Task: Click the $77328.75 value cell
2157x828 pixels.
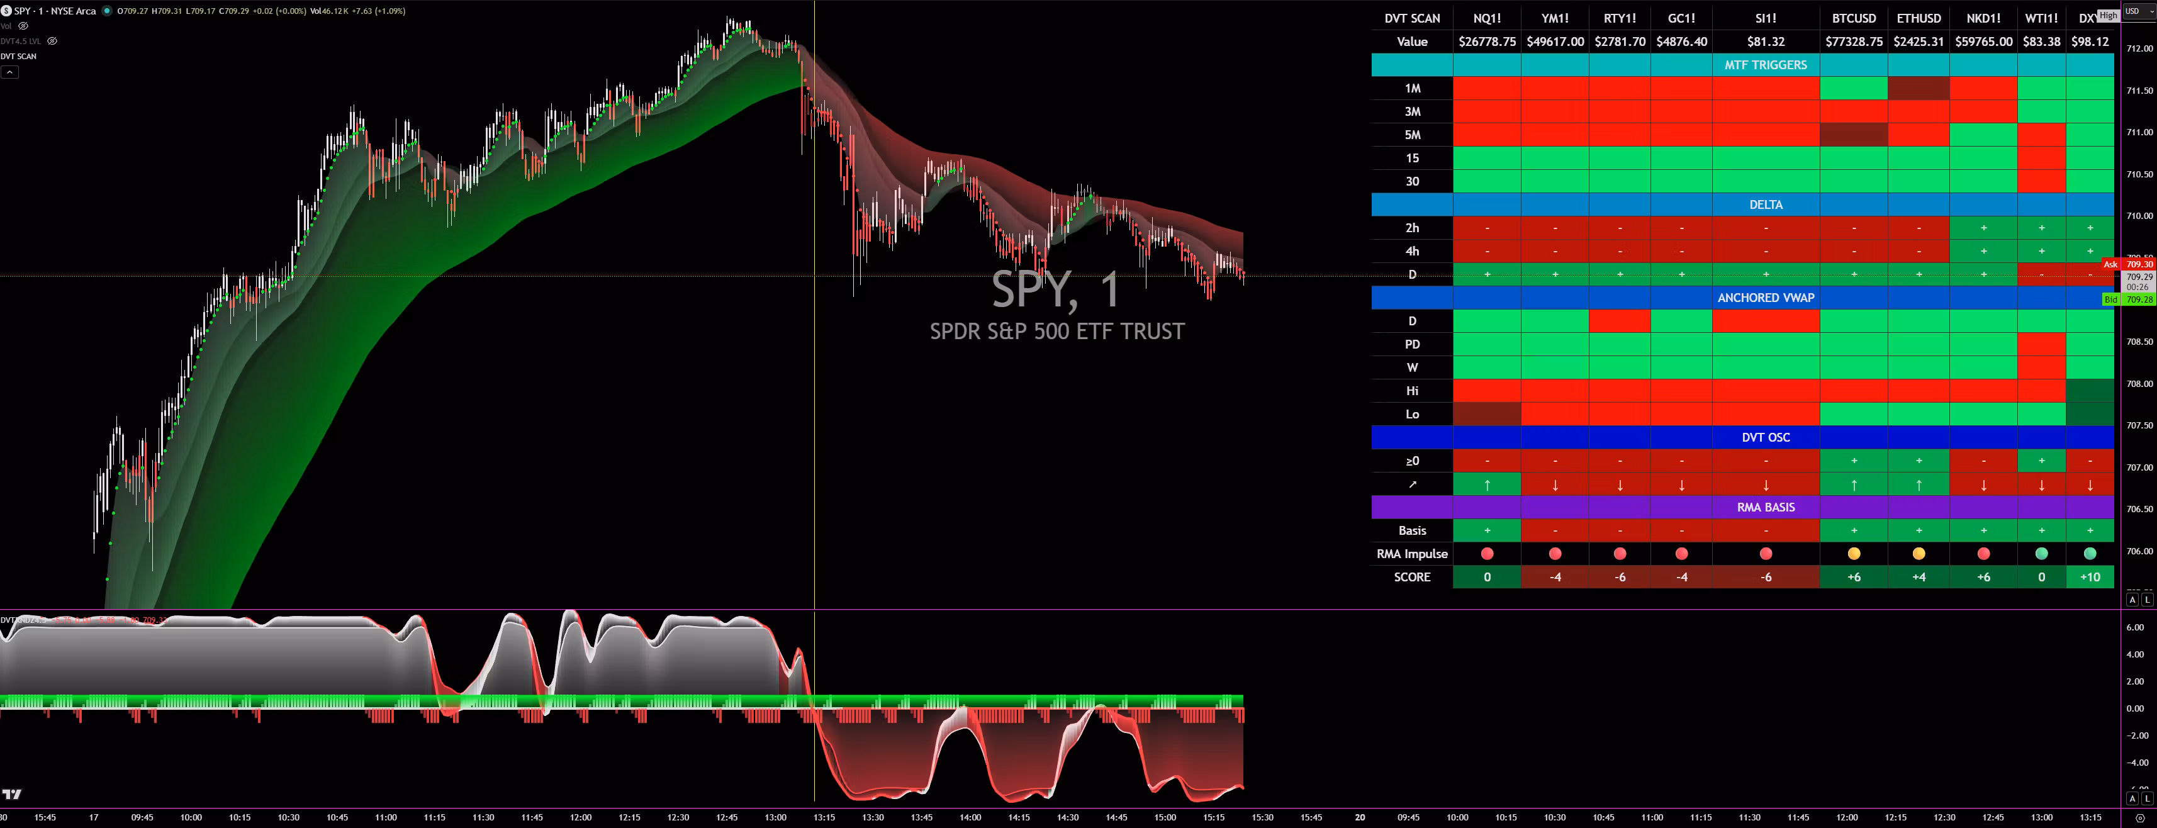Action: [1854, 42]
